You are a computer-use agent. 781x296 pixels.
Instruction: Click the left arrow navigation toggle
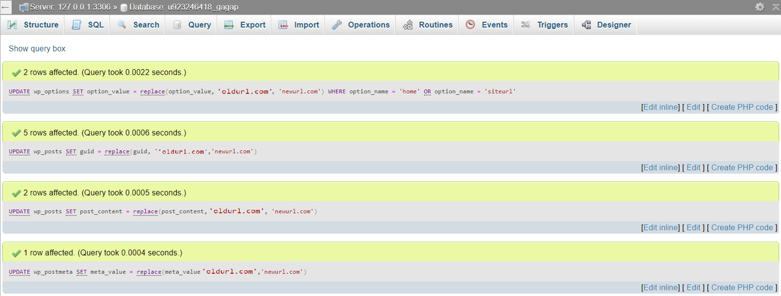[6, 7]
